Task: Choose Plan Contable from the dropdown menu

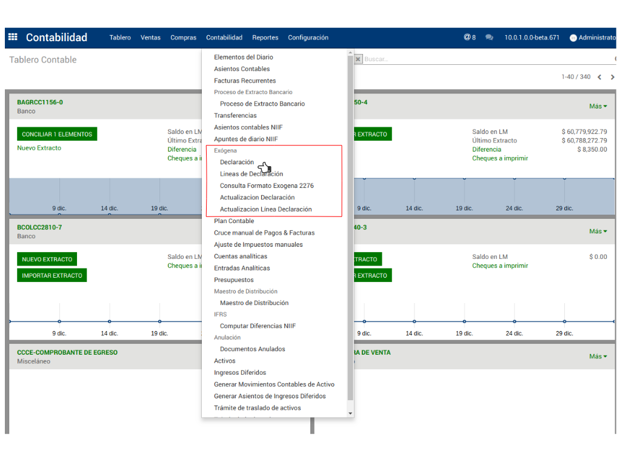Action: (234, 221)
